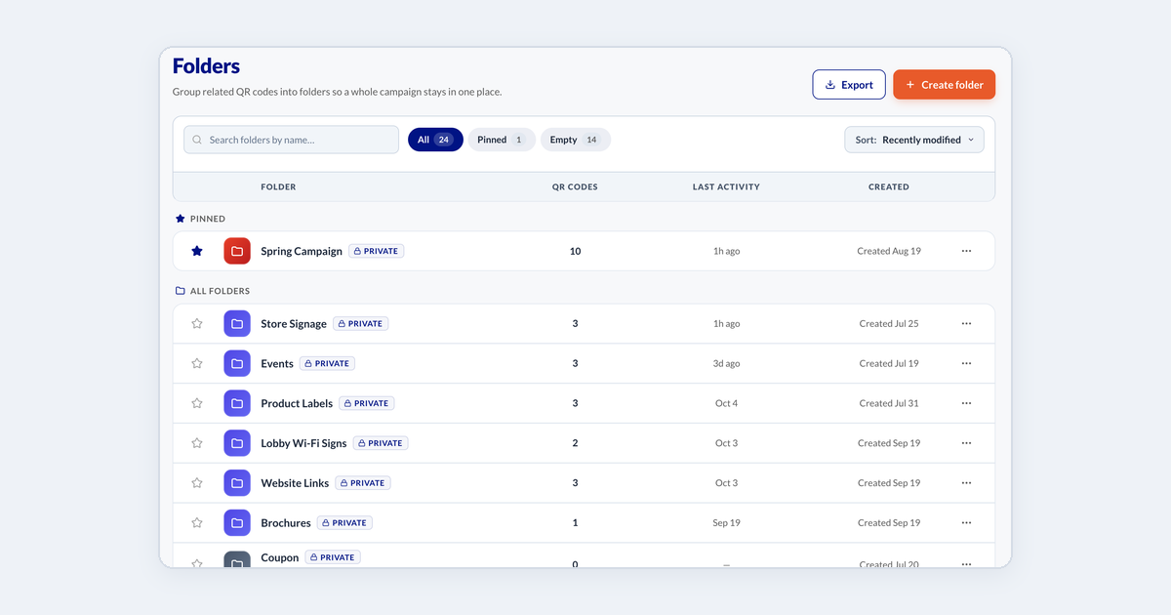This screenshot has height=615, width=1171.
Task: Pin the Events folder star
Action: 197,363
